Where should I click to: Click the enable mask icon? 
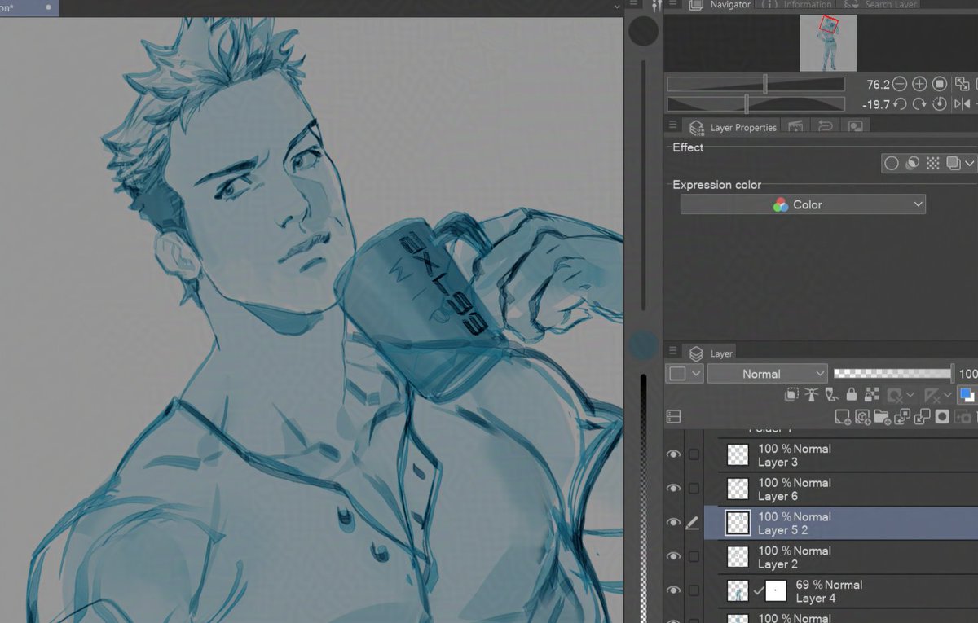point(896,395)
